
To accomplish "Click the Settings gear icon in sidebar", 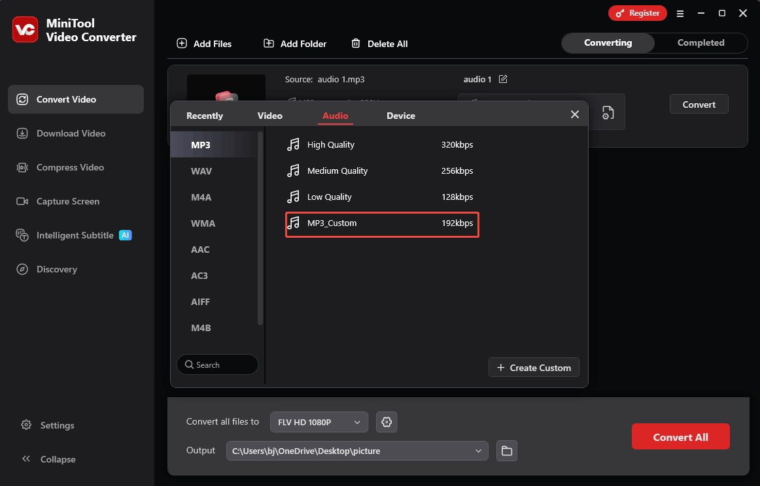I will (x=26, y=425).
